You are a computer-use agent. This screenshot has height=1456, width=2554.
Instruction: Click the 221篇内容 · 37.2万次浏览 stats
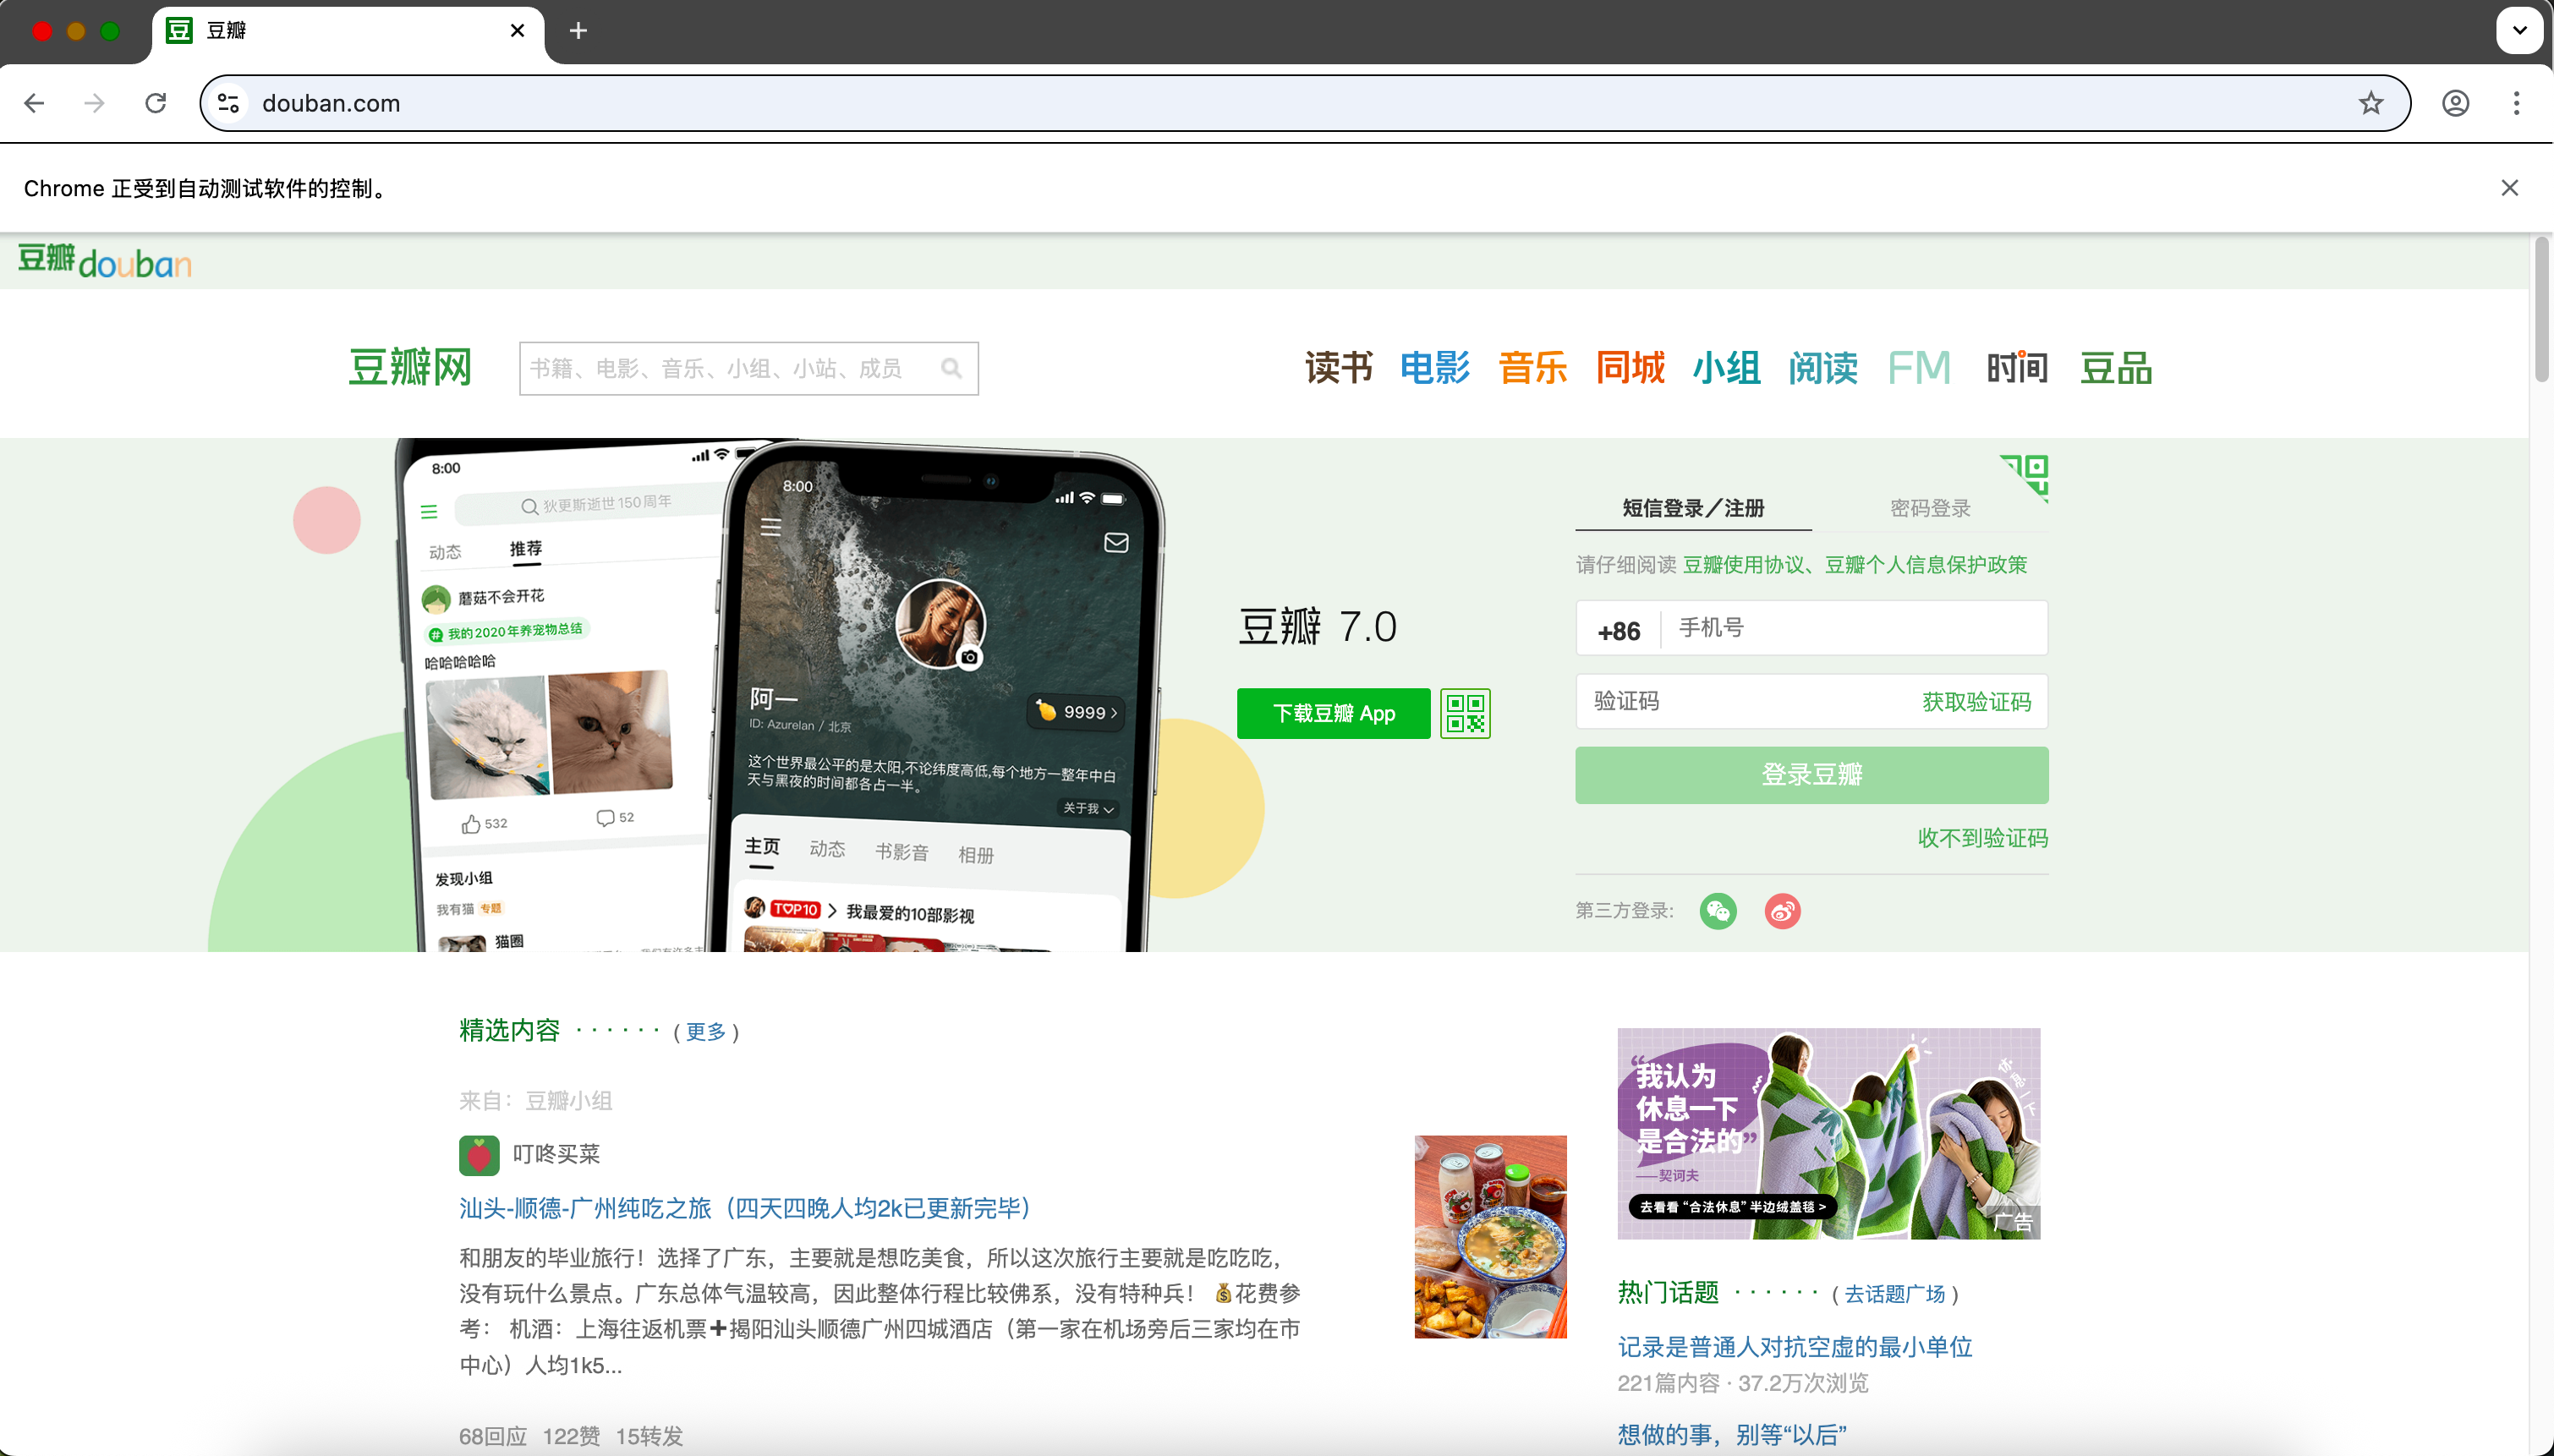(1743, 1383)
